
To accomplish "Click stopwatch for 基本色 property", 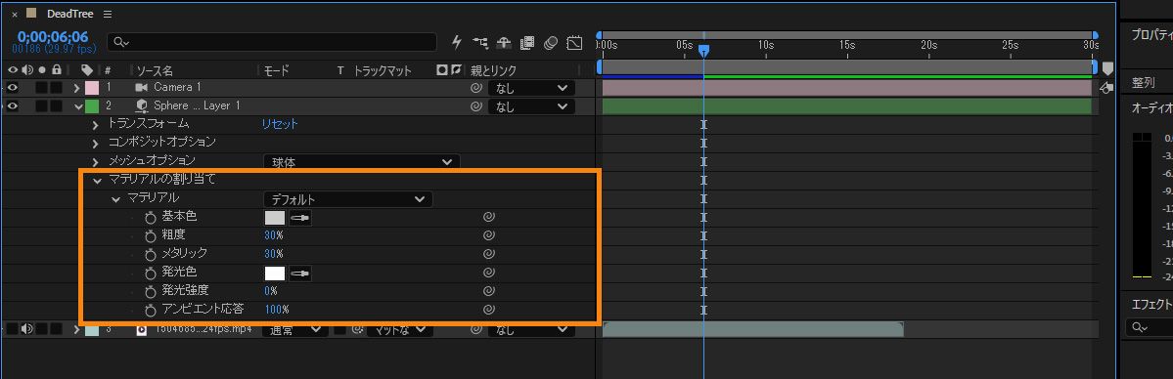I will (151, 218).
